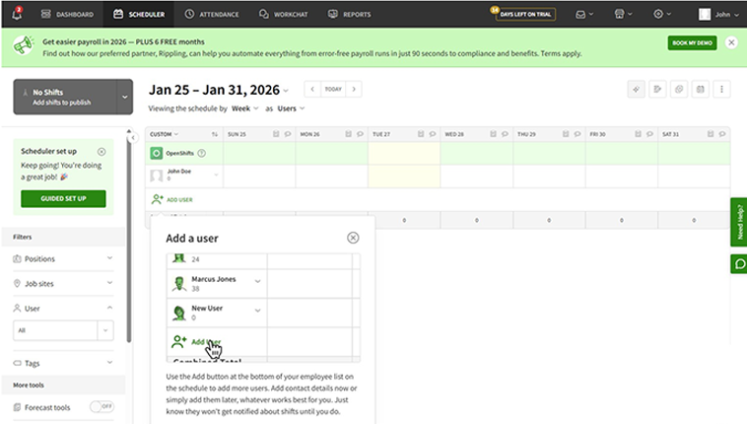Click the SUN 25 comment bubble icon
The width and height of the screenshot is (747, 424).
[288, 134]
